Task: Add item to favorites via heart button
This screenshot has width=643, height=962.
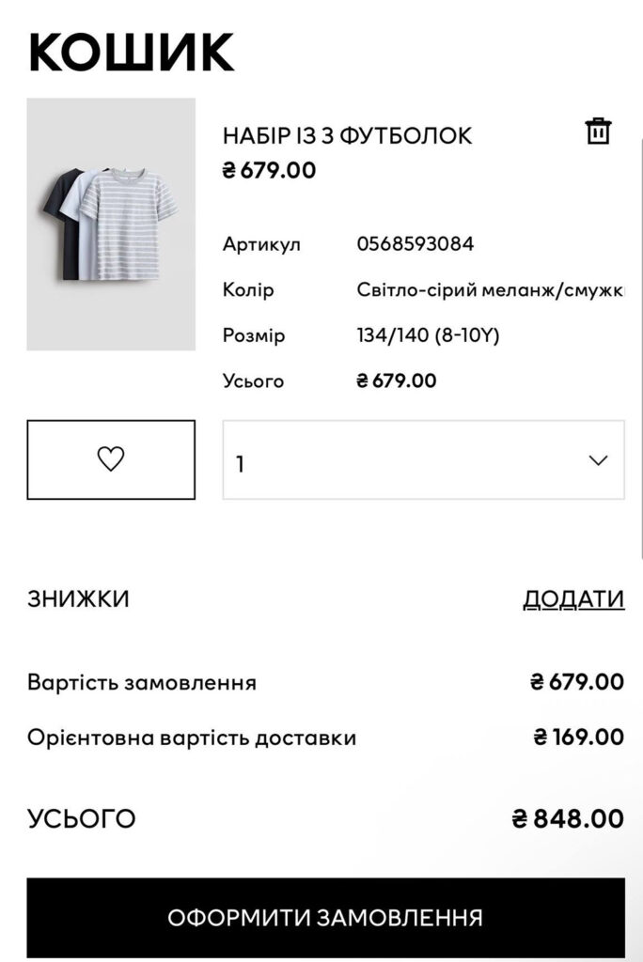Action: click(112, 460)
